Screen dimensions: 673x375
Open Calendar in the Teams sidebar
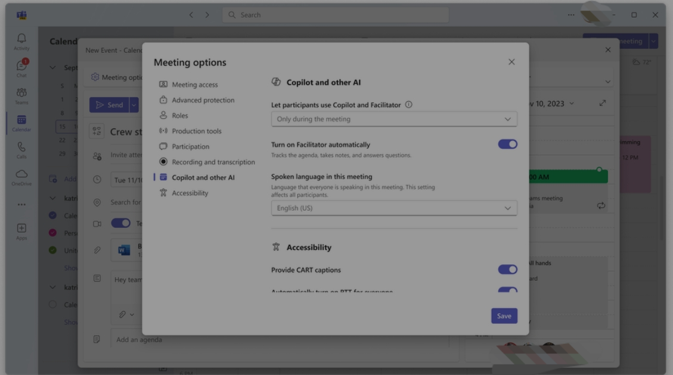(21, 123)
